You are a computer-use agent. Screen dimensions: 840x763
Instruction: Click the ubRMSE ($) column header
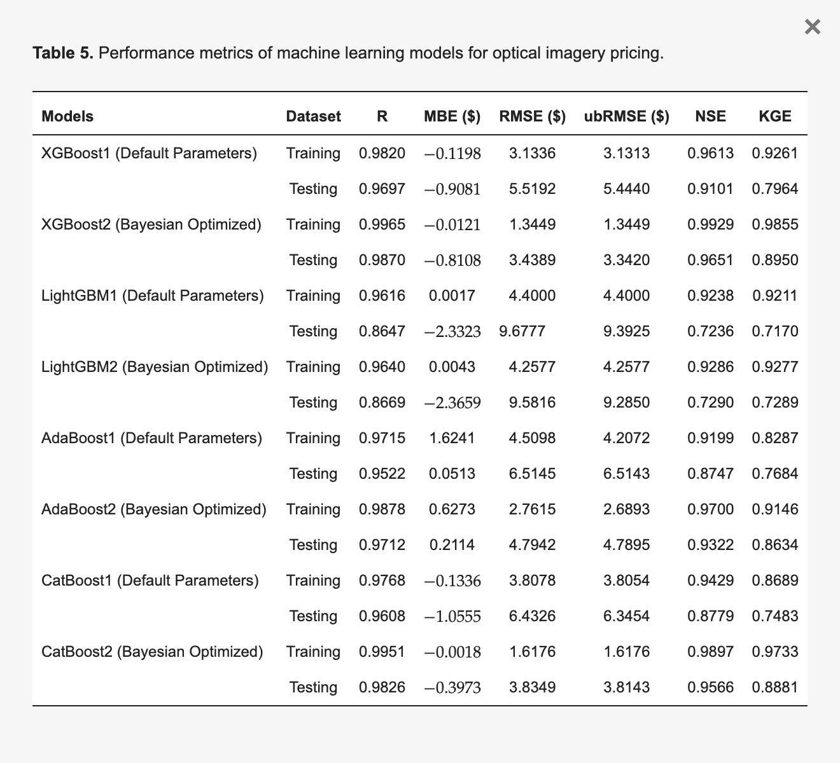(627, 116)
